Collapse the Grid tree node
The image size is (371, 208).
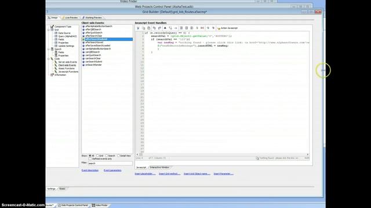click(49, 30)
